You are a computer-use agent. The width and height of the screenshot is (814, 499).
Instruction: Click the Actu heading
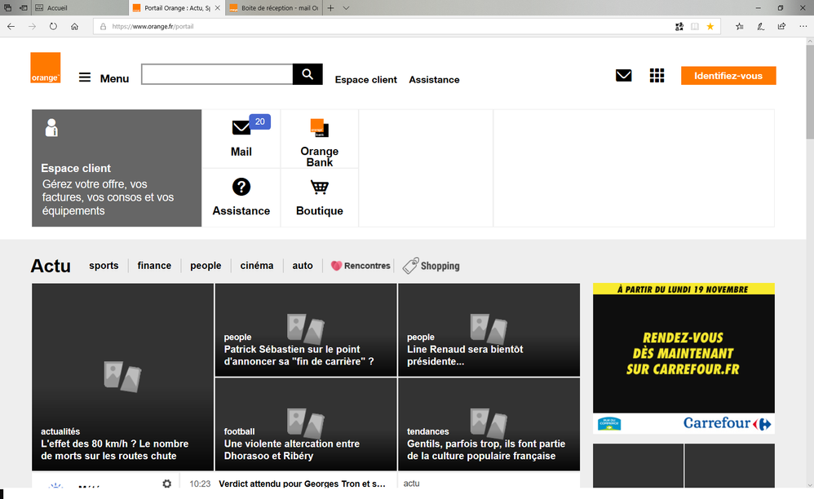pos(51,266)
